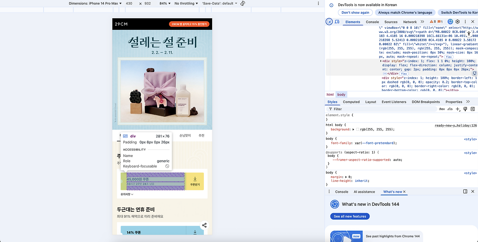This screenshot has height=242, width=478.
Task: Open the Properties tab
Action: point(454,102)
